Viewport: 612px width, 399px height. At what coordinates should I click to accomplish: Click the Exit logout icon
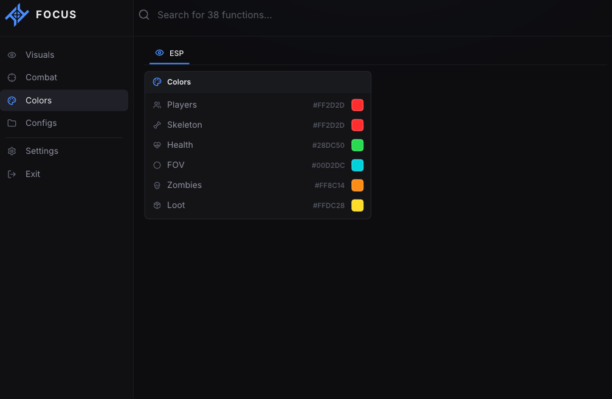[12, 174]
